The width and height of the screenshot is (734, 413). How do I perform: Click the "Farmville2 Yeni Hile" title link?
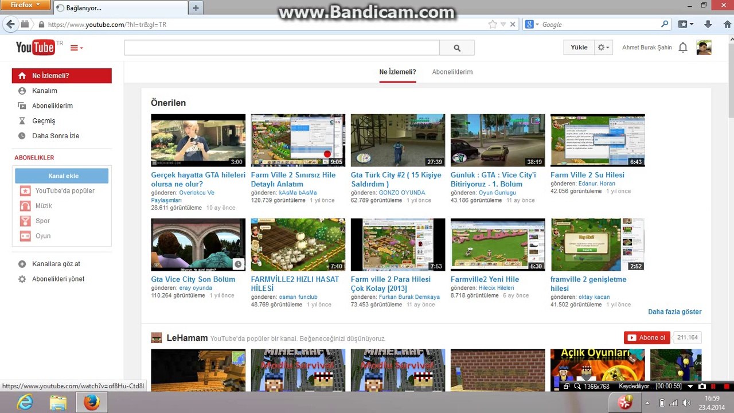coord(485,279)
